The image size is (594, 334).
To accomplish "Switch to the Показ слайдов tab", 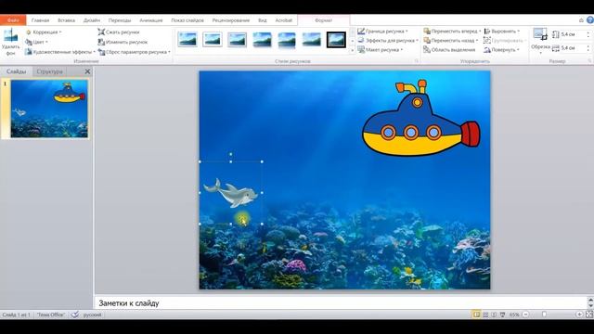I will tap(187, 20).
